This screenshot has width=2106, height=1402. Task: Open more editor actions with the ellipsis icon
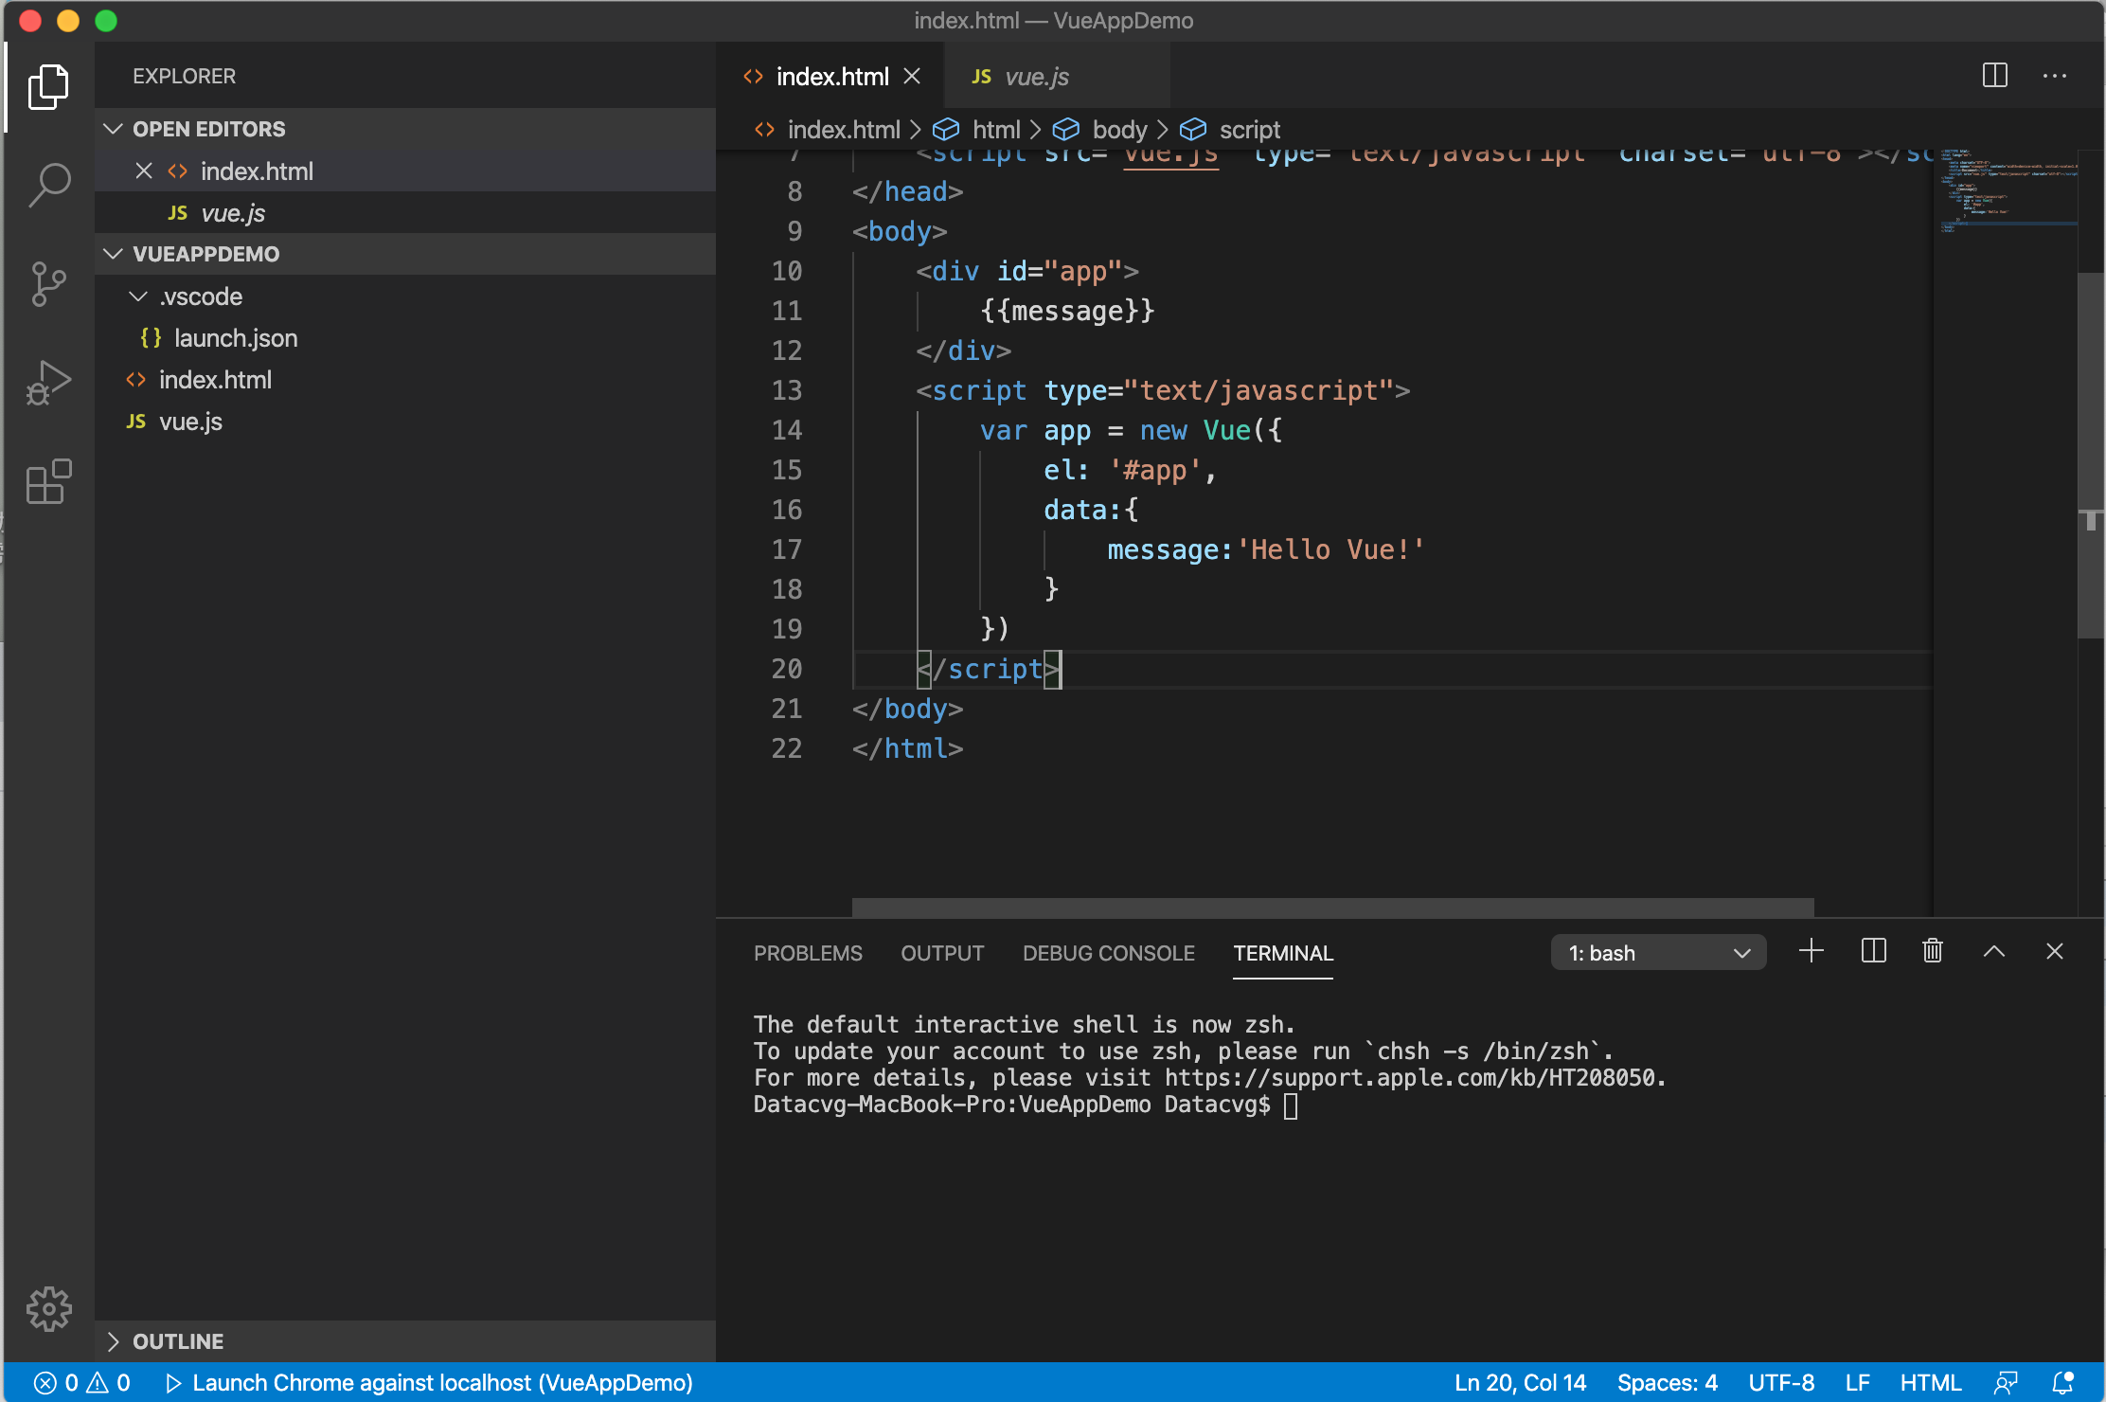(2054, 76)
